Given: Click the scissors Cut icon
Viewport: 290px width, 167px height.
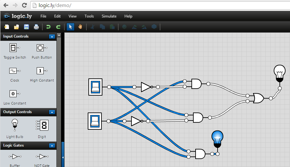Looking at the screenshot, I should coord(92,27).
